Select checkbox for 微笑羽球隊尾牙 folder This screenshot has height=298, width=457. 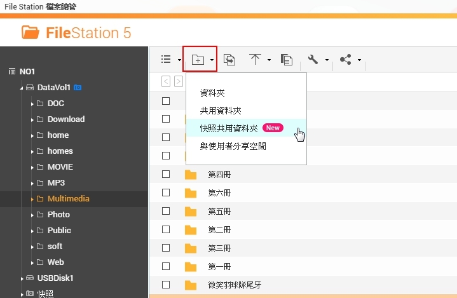(166, 285)
